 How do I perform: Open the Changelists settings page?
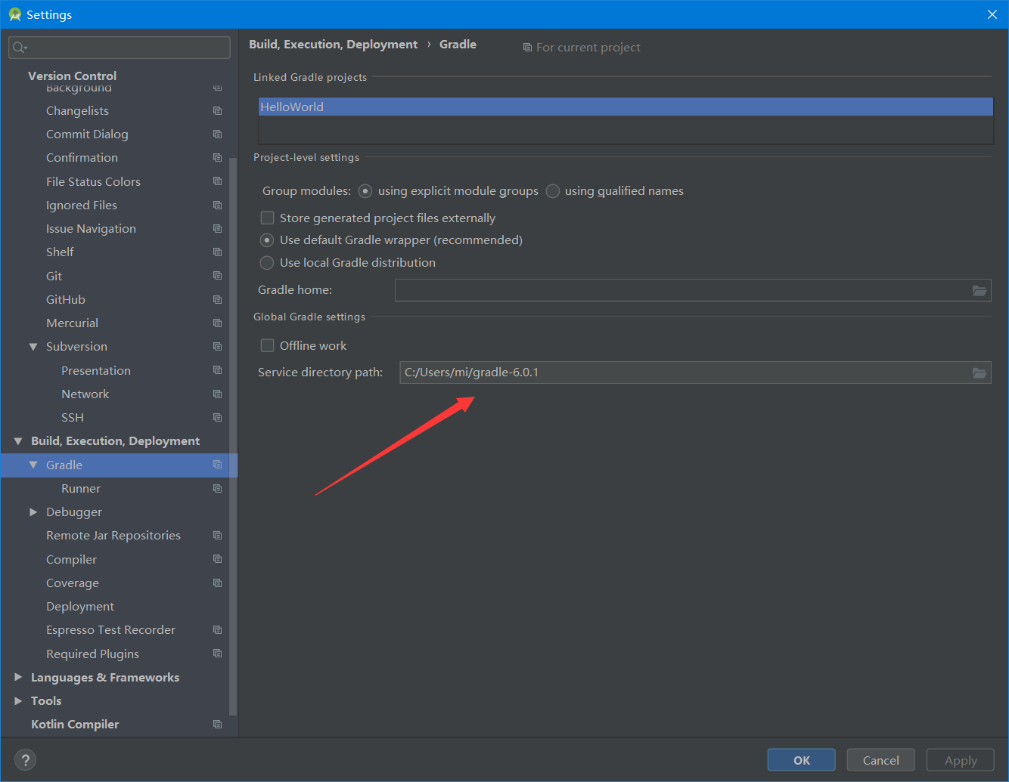(77, 111)
